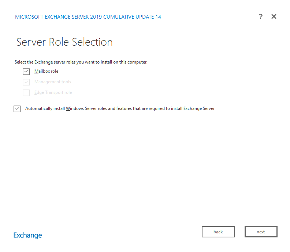290x252 pixels.
Task: Click the Exchange logo in the corner
Action: coord(28,235)
